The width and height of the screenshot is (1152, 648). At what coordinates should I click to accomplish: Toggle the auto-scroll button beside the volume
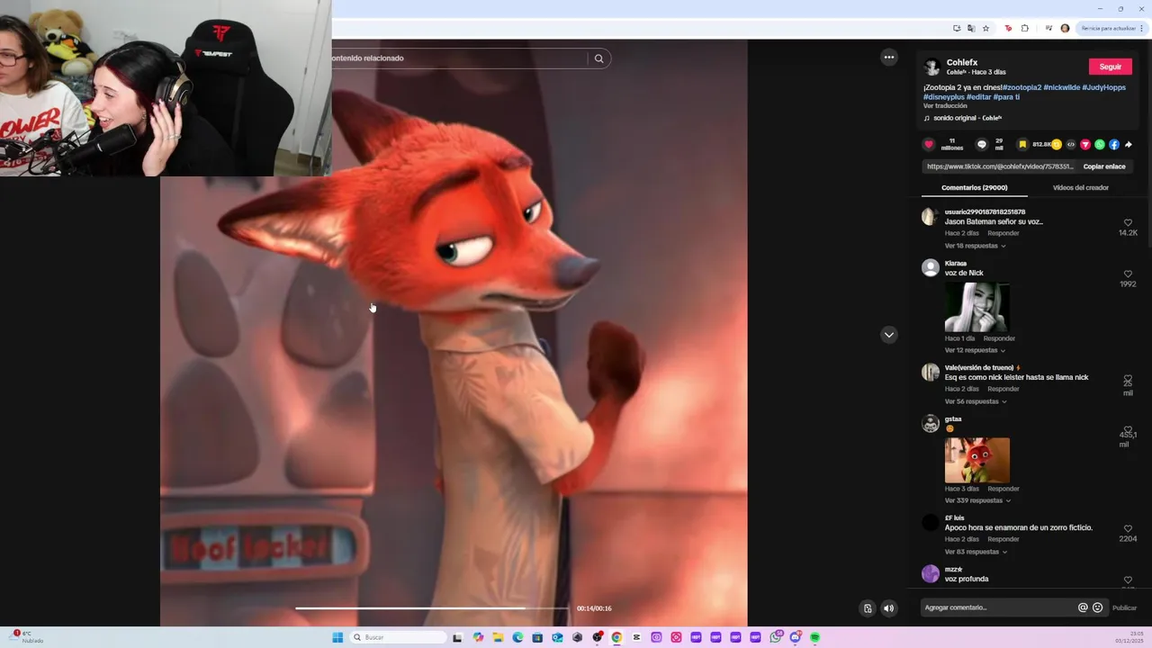868,608
